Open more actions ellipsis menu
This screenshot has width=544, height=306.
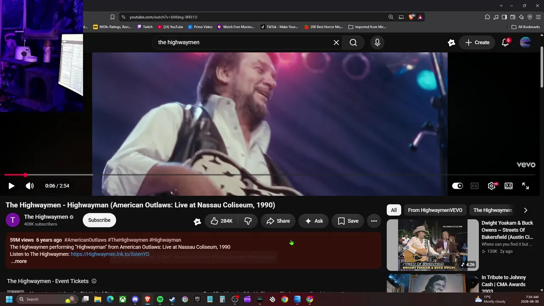374,221
